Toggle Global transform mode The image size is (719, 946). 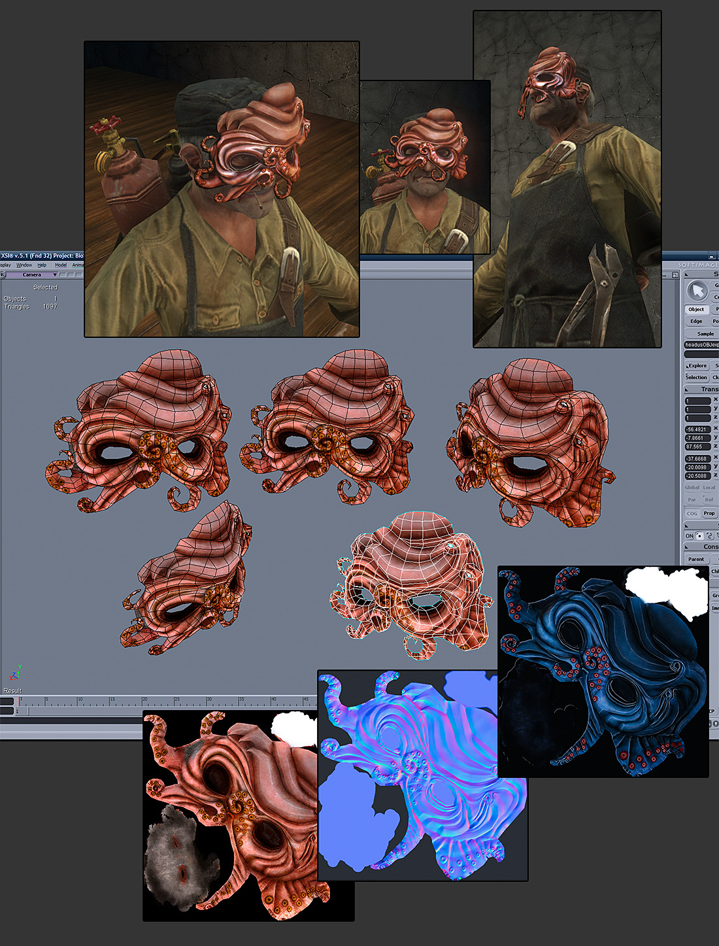click(692, 488)
